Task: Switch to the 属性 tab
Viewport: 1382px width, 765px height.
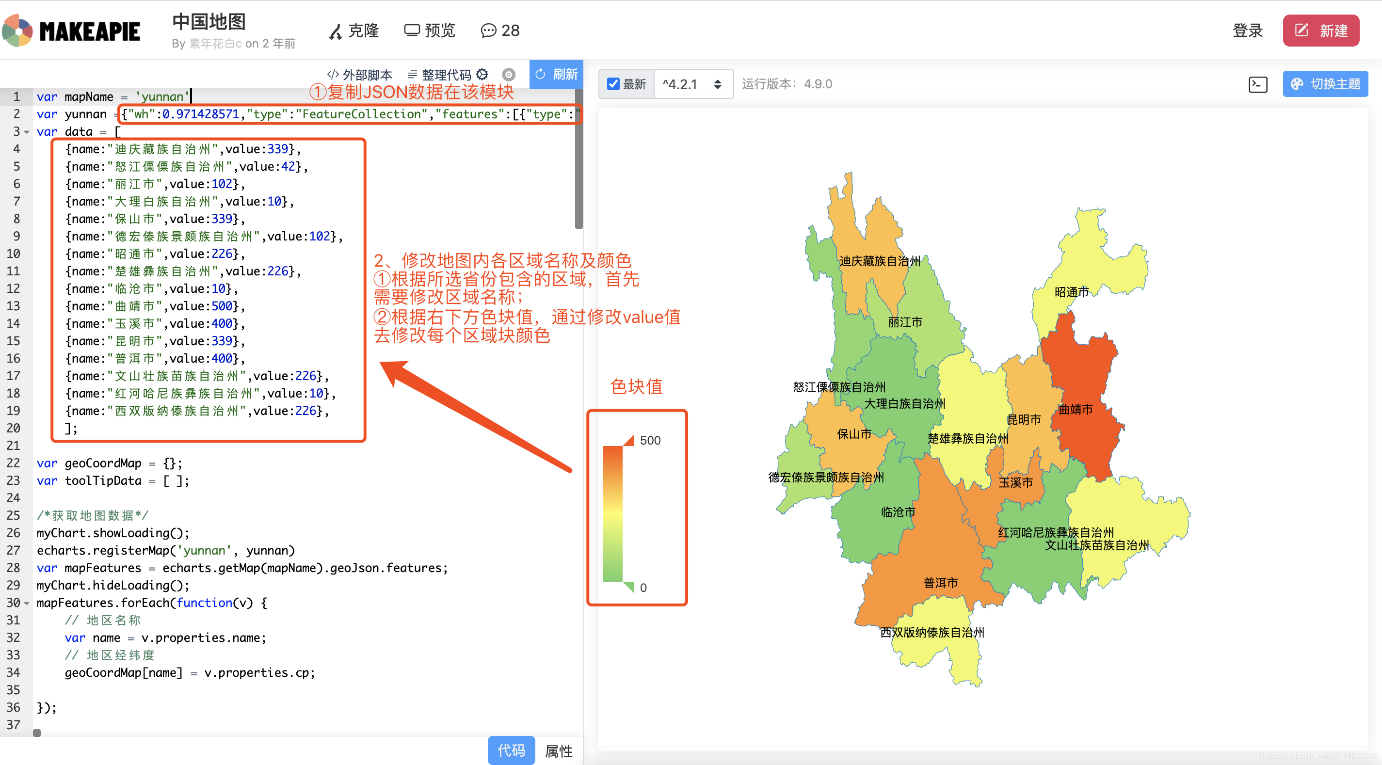Action: click(x=559, y=751)
